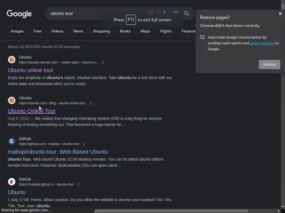285x213 pixels.
Task: Click Ubuntu favicon of ubuntu.com blog result
Action: point(12,100)
